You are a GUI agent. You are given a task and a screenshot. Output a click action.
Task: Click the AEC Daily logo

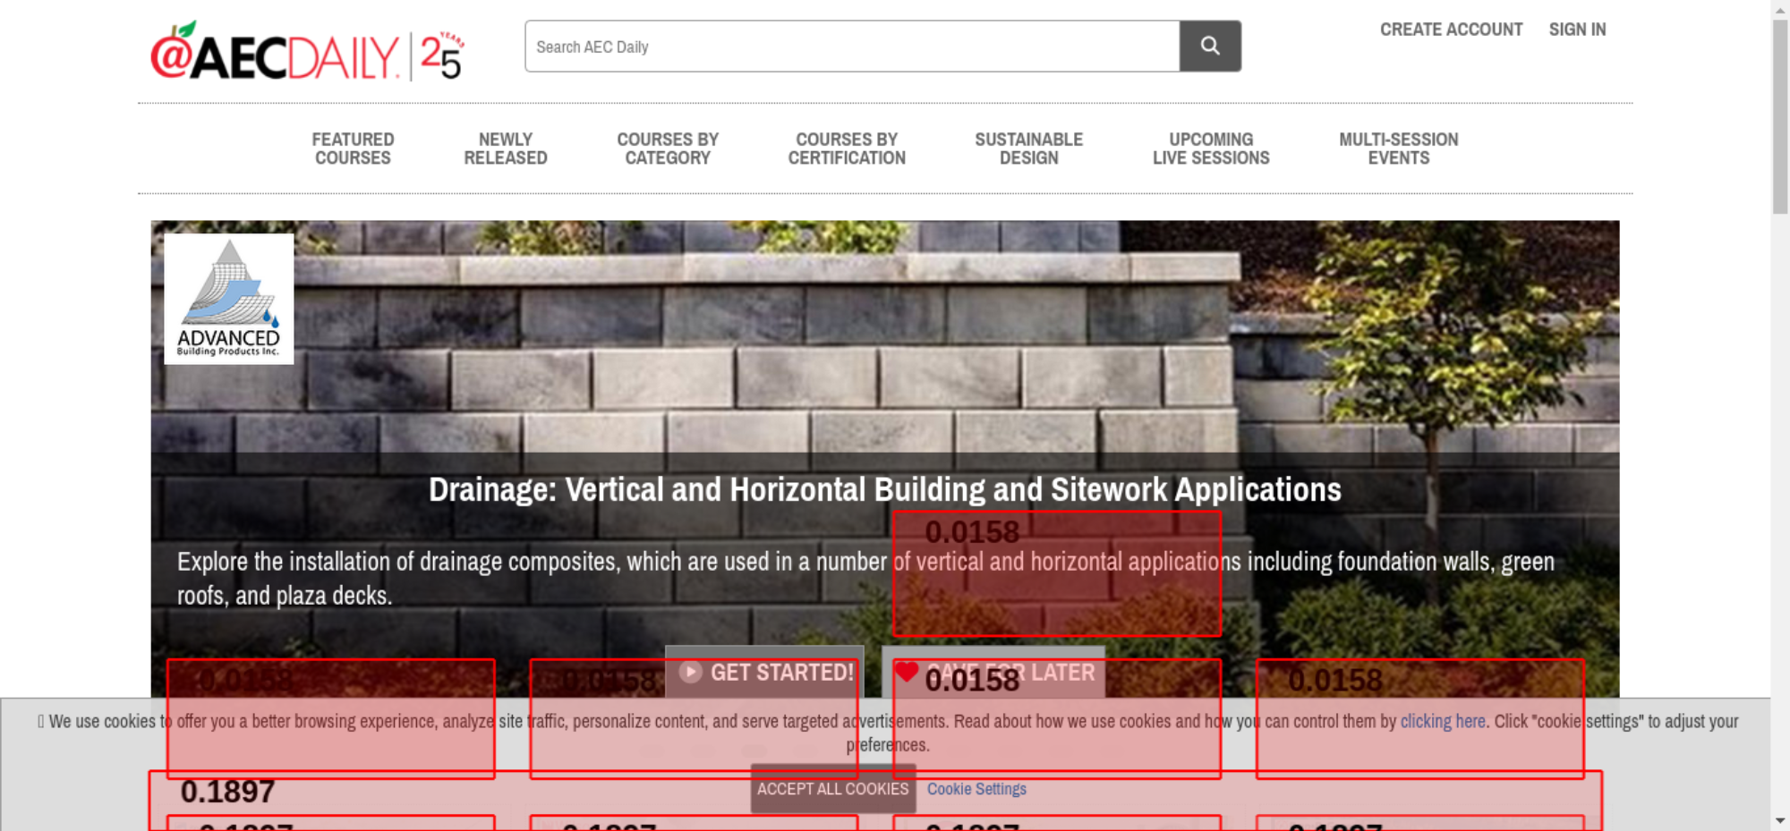point(275,55)
